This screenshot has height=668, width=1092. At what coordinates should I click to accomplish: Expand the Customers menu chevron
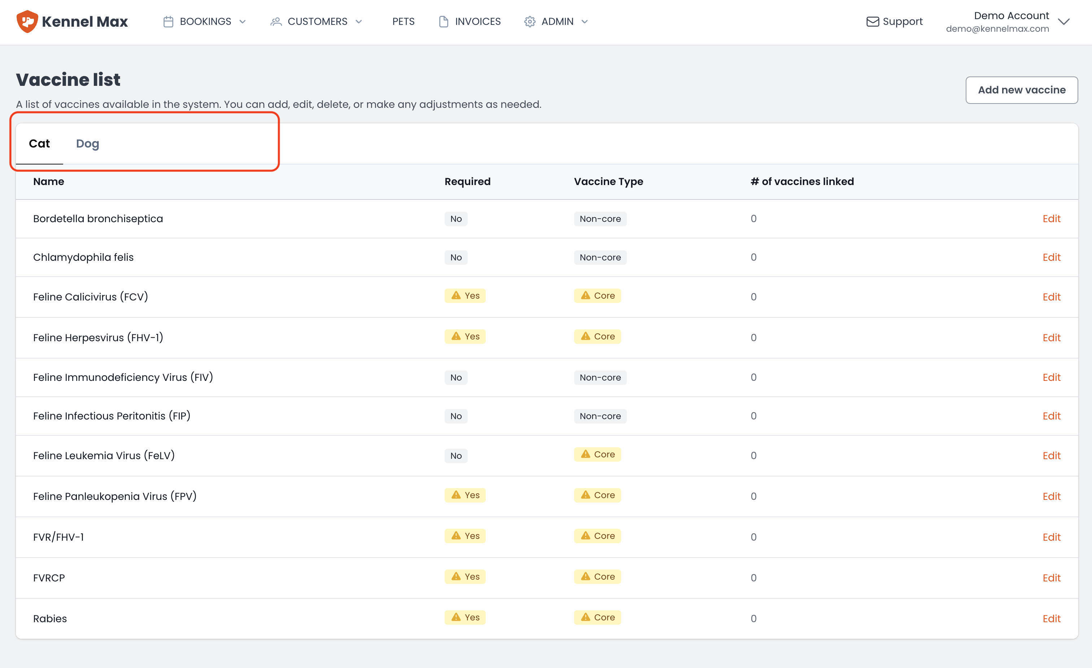359,22
